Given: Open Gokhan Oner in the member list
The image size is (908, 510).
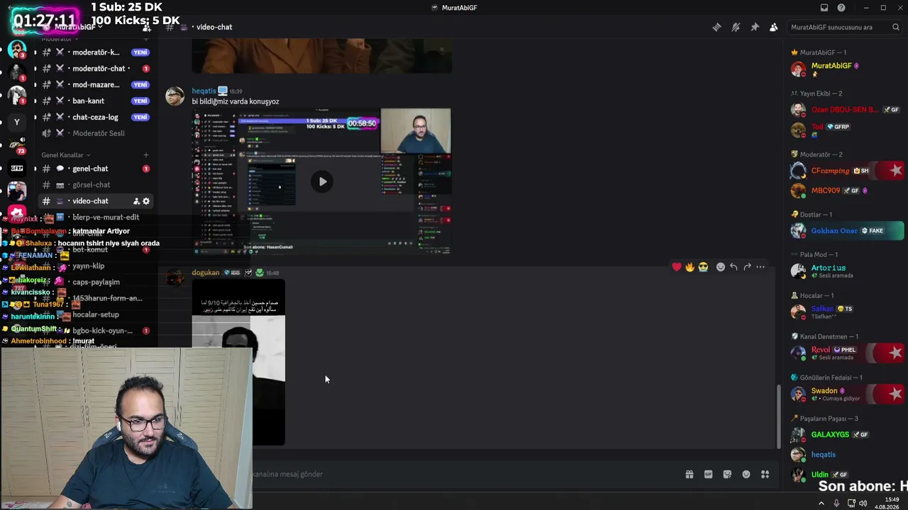Looking at the screenshot, I should [x=844, y=231].
